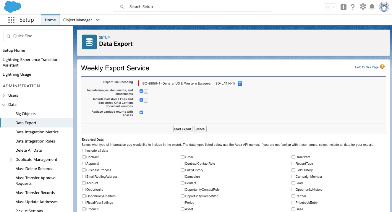Image resolution: width=392 pixels, height=212 pixels.
Task: Click the Start Export button
Action: tap(183, 129)
